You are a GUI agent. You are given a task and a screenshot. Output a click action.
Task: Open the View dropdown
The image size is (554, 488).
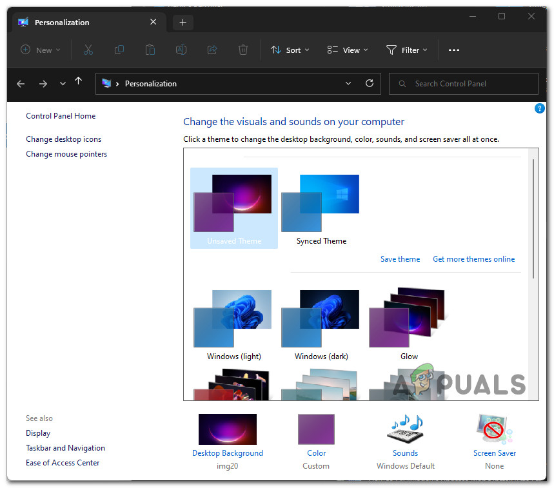coord(348,50)
